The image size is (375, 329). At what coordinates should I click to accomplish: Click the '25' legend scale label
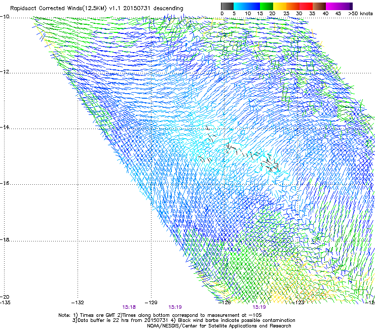pos(286,13)
